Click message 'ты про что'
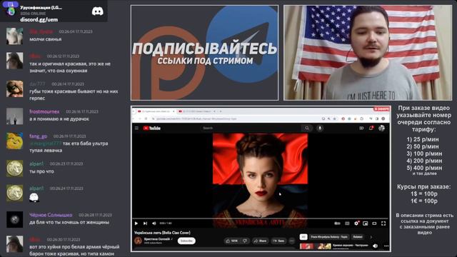 click(41, 171)
